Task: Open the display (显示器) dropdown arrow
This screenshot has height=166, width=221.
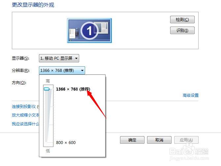Action: click(76, 58)
